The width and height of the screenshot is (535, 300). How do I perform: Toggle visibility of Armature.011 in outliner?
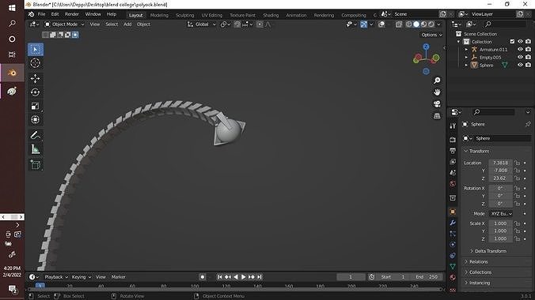[520, 50]
